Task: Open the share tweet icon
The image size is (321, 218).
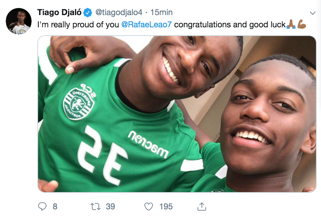Action: pyautogui.click(x=202, y=206)
